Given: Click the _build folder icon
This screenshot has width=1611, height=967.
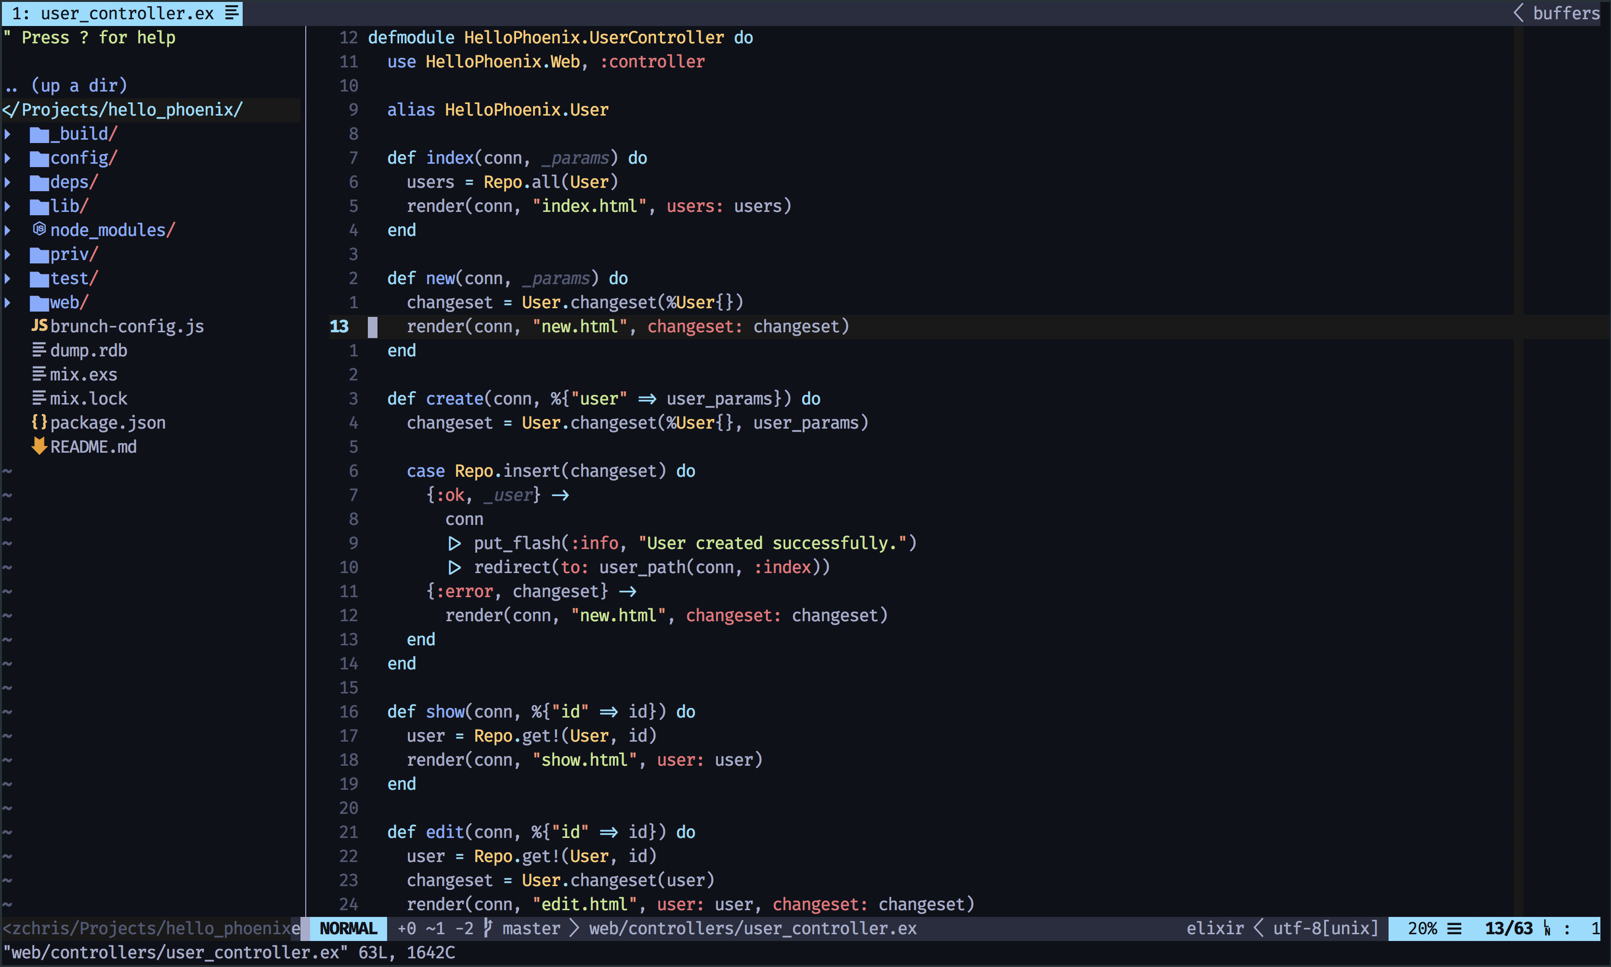Looking at the screenshot, I should click(x=40, y=134).
